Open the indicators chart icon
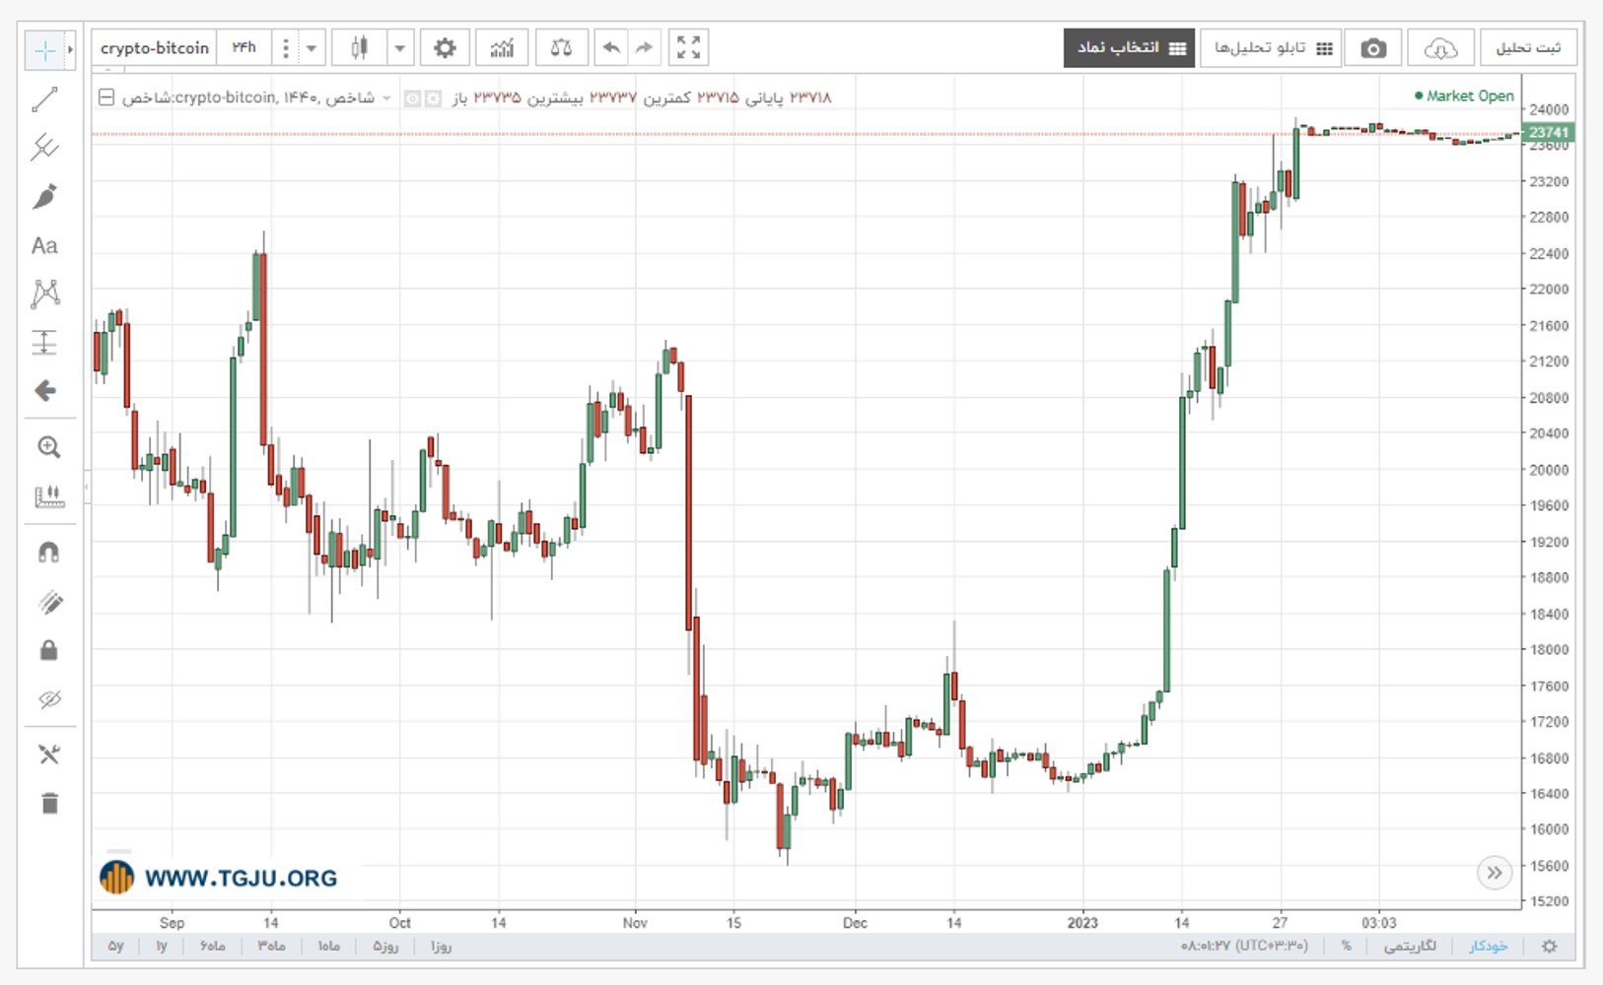Viewport: 1603px width, 985px height. (502, 47)
